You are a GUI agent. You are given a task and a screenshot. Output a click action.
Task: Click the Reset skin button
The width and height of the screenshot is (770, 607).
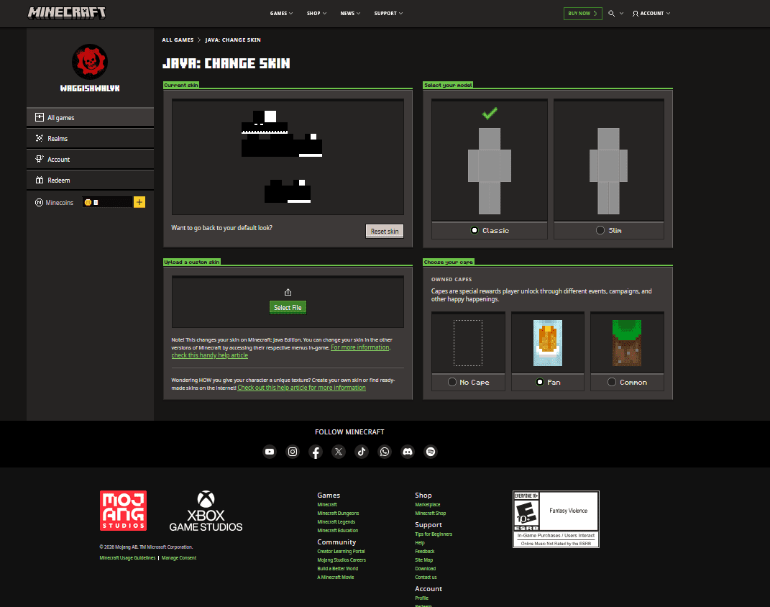384,231
